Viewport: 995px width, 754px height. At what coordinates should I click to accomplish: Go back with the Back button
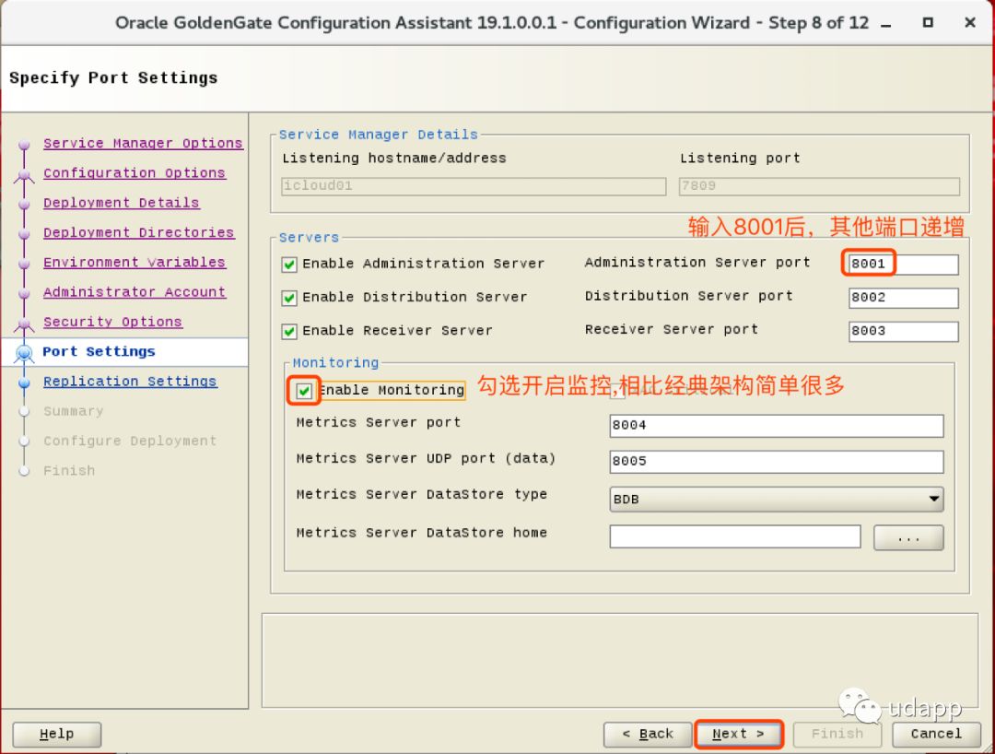pos(647,735)
